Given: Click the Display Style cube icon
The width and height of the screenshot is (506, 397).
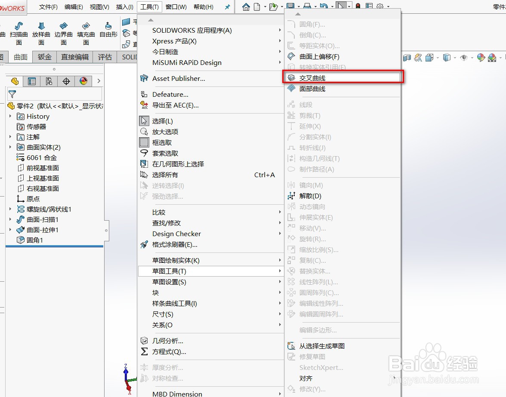Looking at the screenshot, I should click(x=447, y=58).
